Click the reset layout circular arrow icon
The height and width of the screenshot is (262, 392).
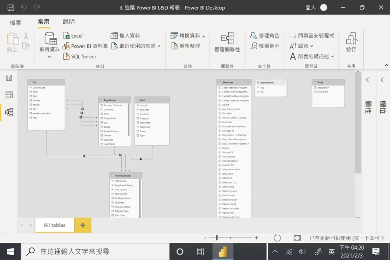click(x=277, y=238)
